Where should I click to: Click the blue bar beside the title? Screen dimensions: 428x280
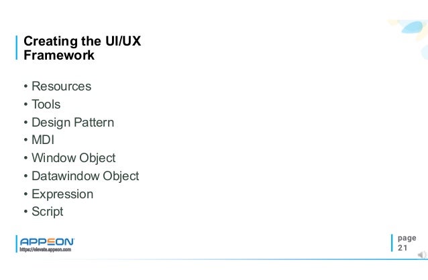point(18,49)
